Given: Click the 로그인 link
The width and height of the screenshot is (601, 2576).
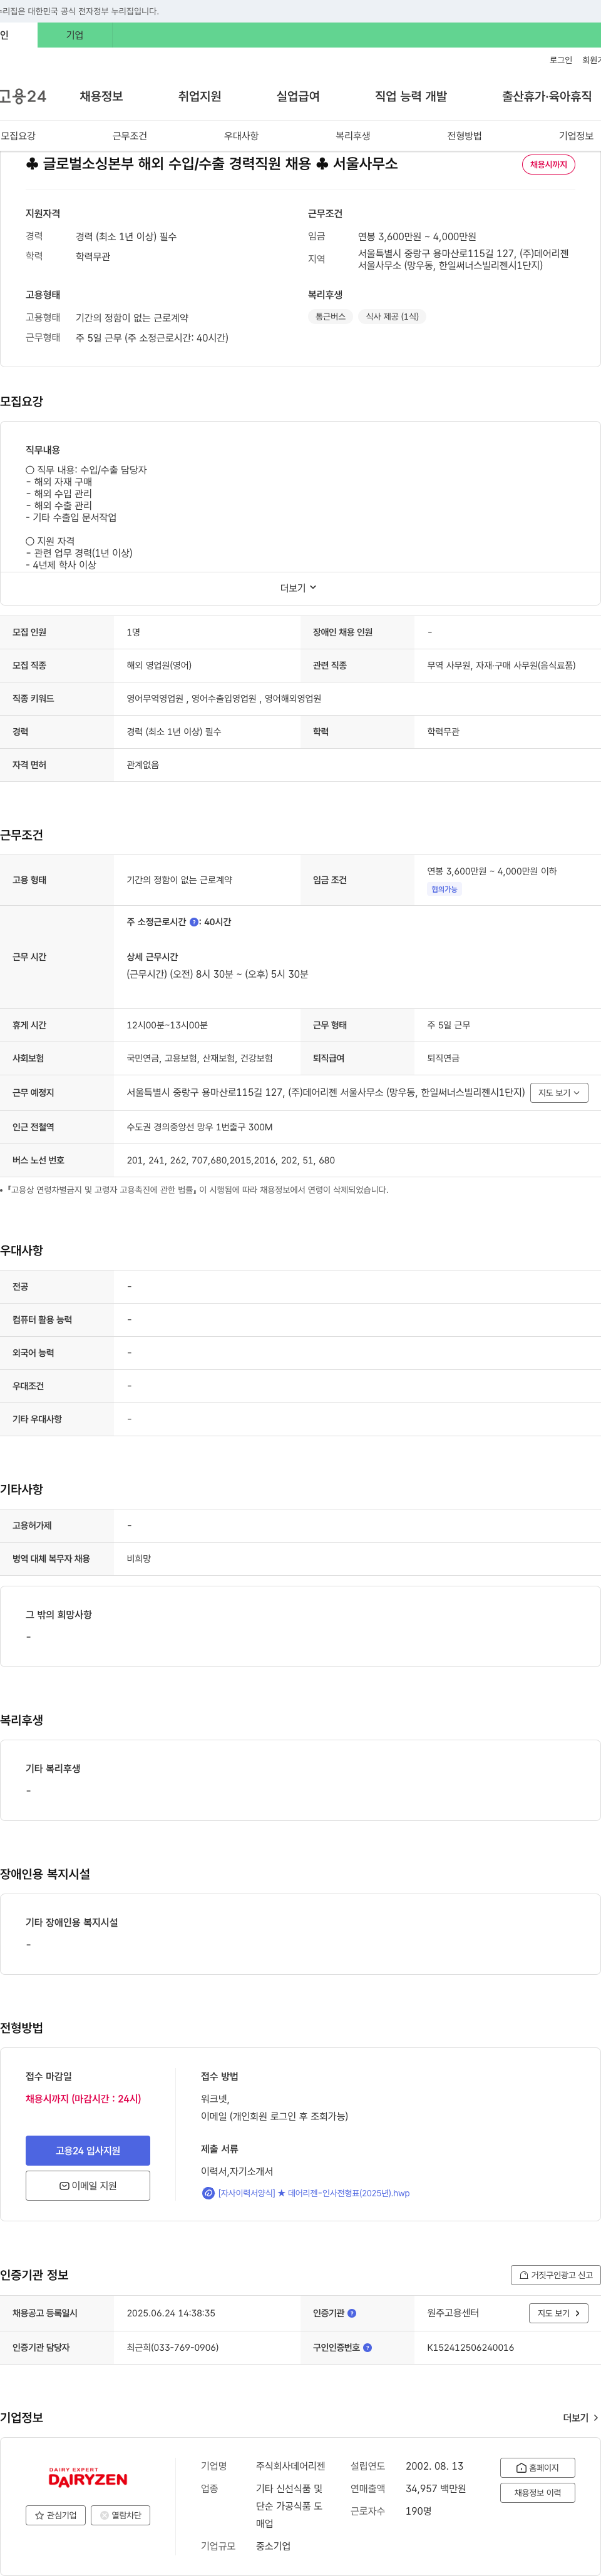Looking at the screenshot, I should [560, 60].
